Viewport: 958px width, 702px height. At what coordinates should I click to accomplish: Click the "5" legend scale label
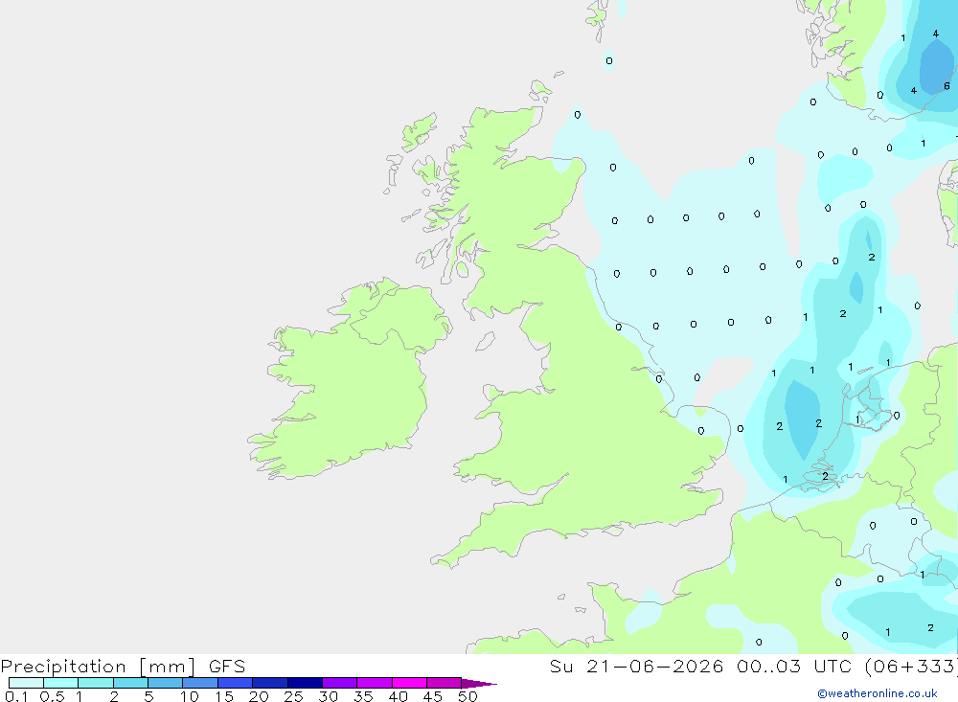click(148, 696)
